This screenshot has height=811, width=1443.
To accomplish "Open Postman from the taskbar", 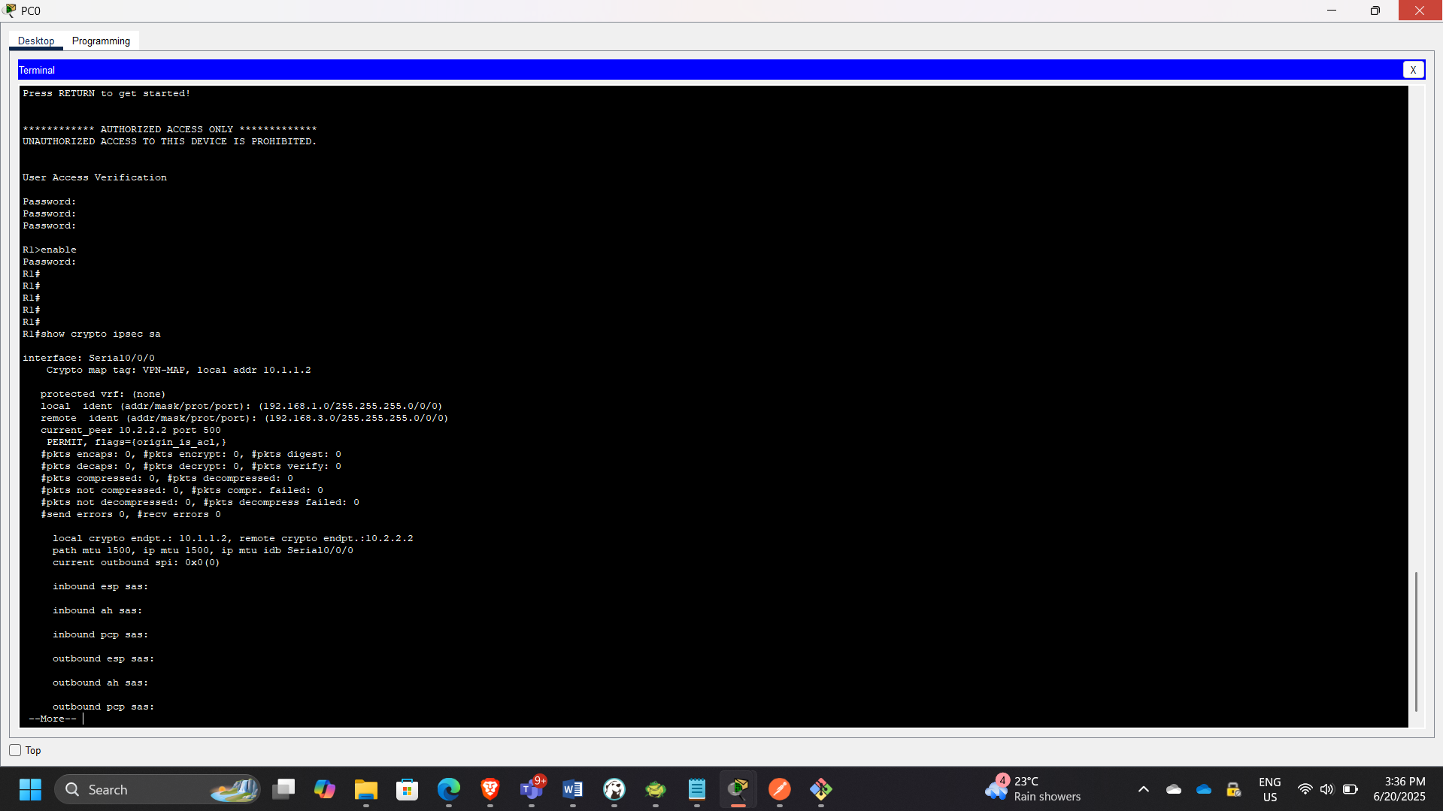I will pyautogui.click(x=780, y=789).
